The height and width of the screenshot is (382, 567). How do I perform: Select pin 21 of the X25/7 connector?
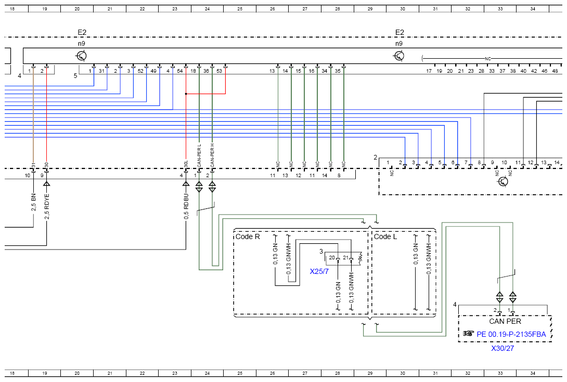tap(346, 258)
